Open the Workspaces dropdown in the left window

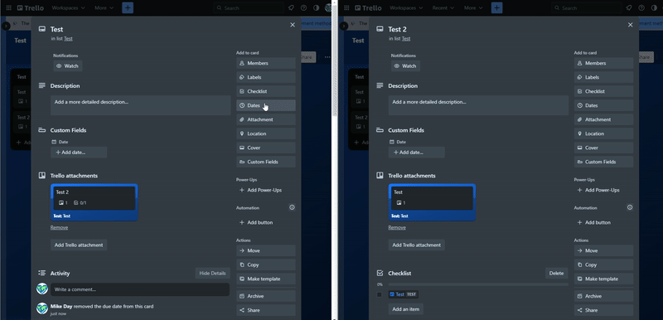click(68, 8)
